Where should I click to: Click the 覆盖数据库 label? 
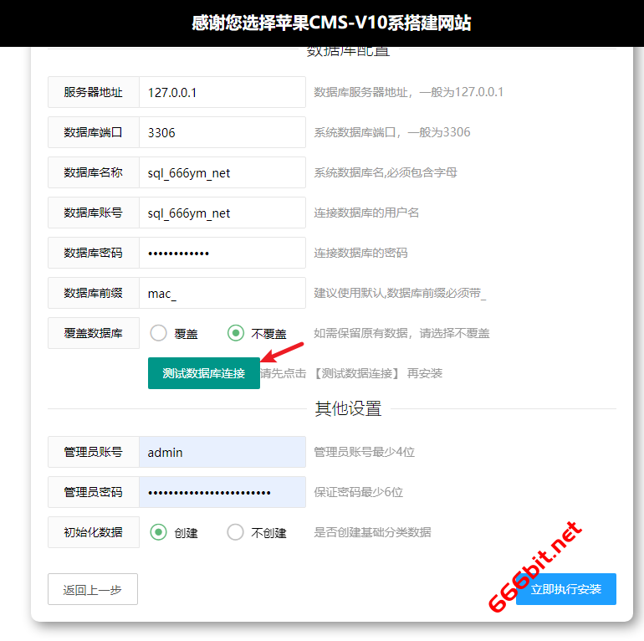click(93, 333)
